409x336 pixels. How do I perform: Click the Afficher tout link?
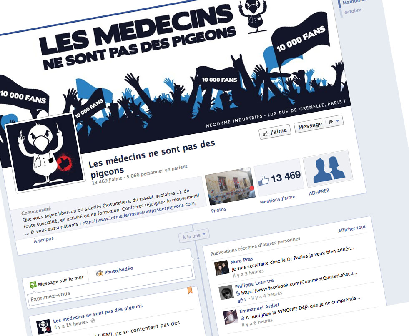point(352,229)
